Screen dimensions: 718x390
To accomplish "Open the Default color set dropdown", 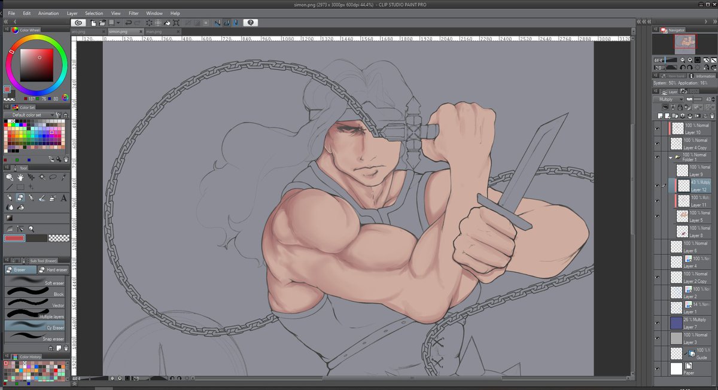I will (x=30, y=115).
